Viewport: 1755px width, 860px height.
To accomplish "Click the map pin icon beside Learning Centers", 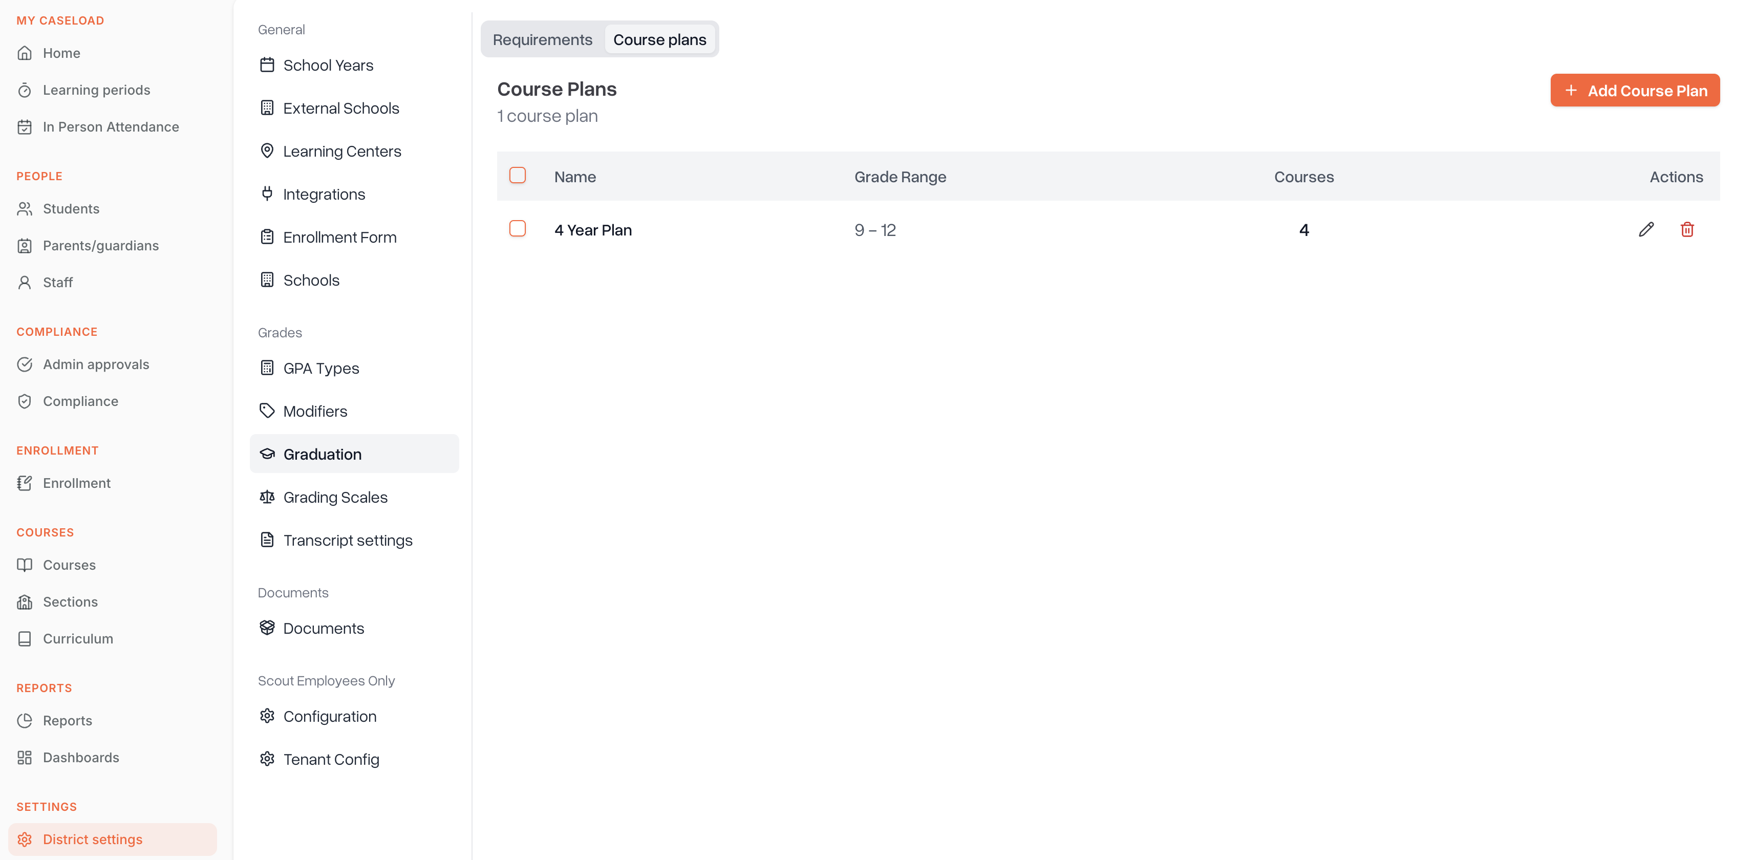I will pyautogui.click(x=267, y=150).
